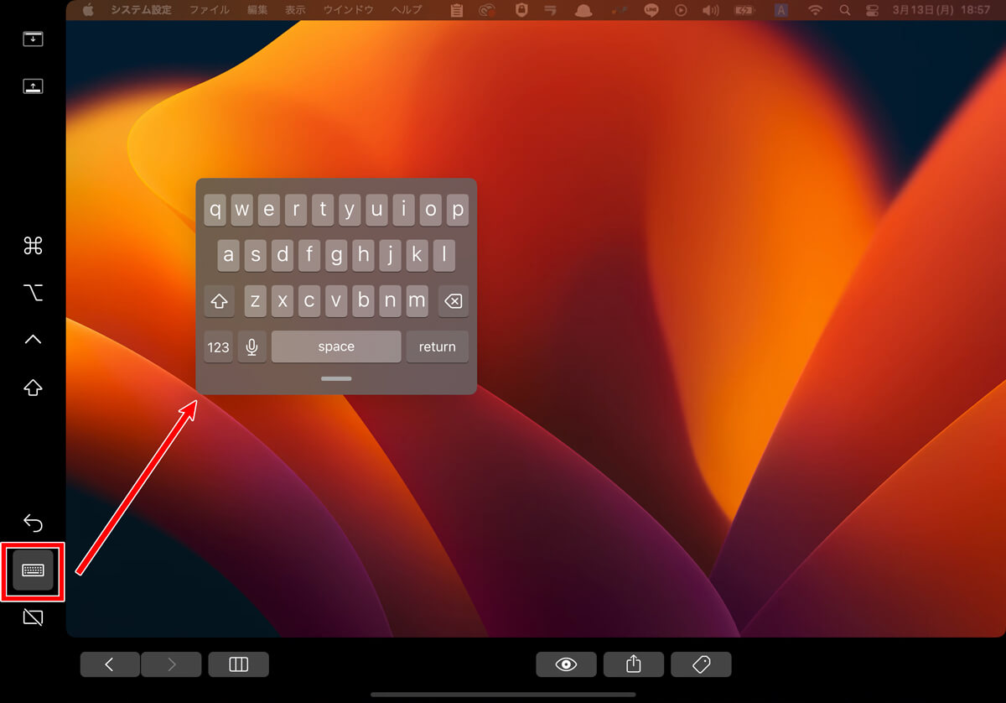Tap the k key on floating keyboard
This screenshot has height=703, width=1006.
coord(417,256)
